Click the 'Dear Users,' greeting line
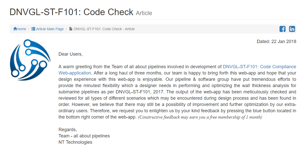The height and width of the screenshot is (150, 303). (x=70, y=54)
